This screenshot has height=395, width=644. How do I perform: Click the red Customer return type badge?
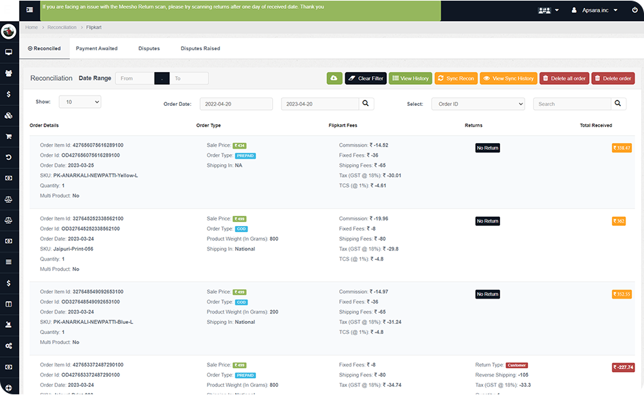pos(516,365)
